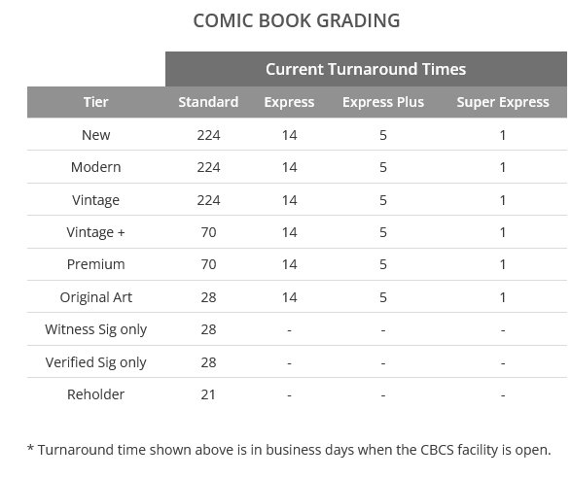Select the Express column header
This screenshot has width=571, height=478.
[x=289, y=102]
